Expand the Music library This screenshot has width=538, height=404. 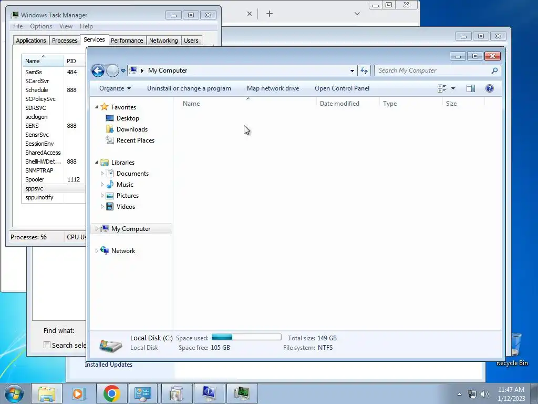[x=102, y=185]
